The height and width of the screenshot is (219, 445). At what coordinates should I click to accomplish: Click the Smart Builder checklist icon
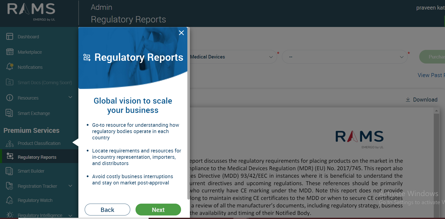click(9, 171)
